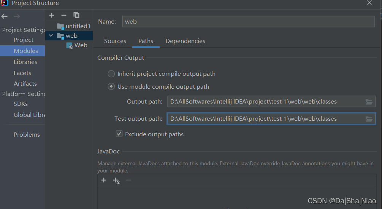Switch to the Sources tab
Image resolution: width=382 pixels, height=209 pixels.
point(115,41)
